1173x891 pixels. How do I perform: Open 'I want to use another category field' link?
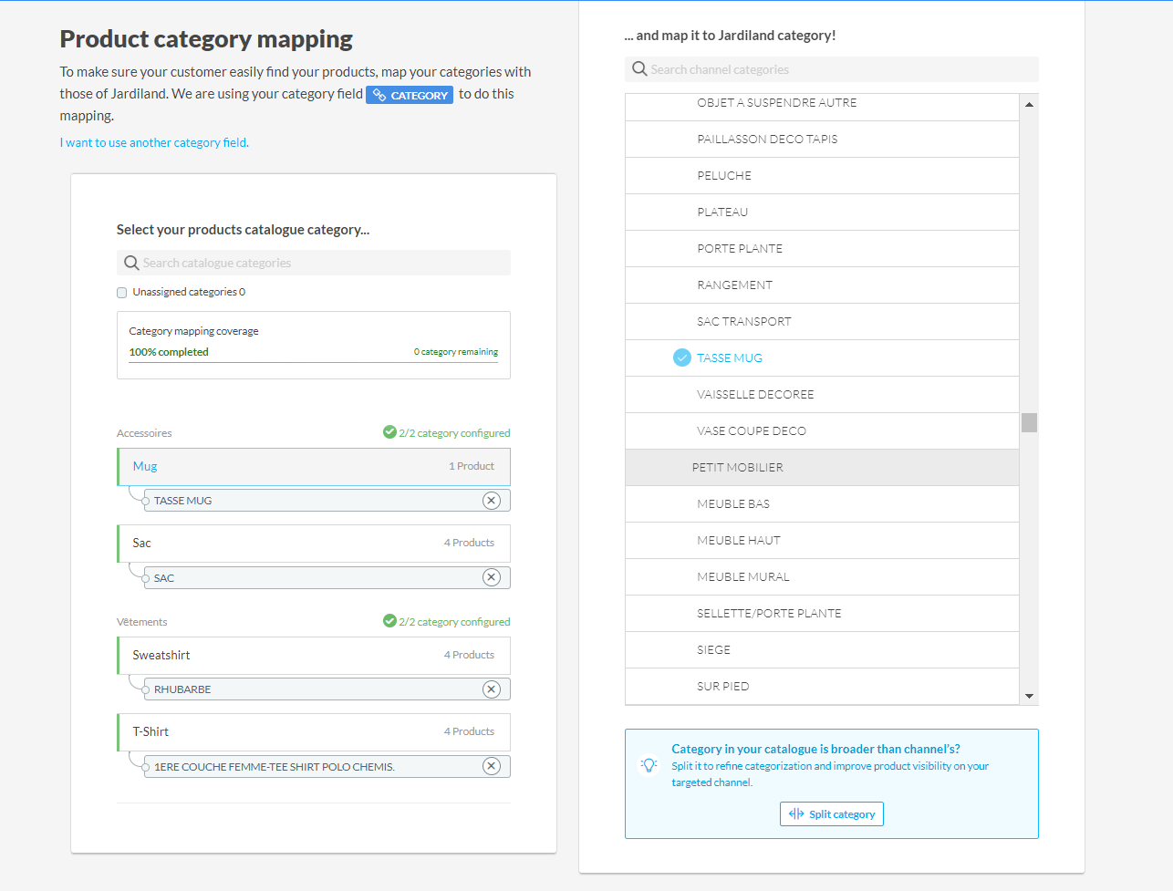pyautogui.click(x=154, y=143)
